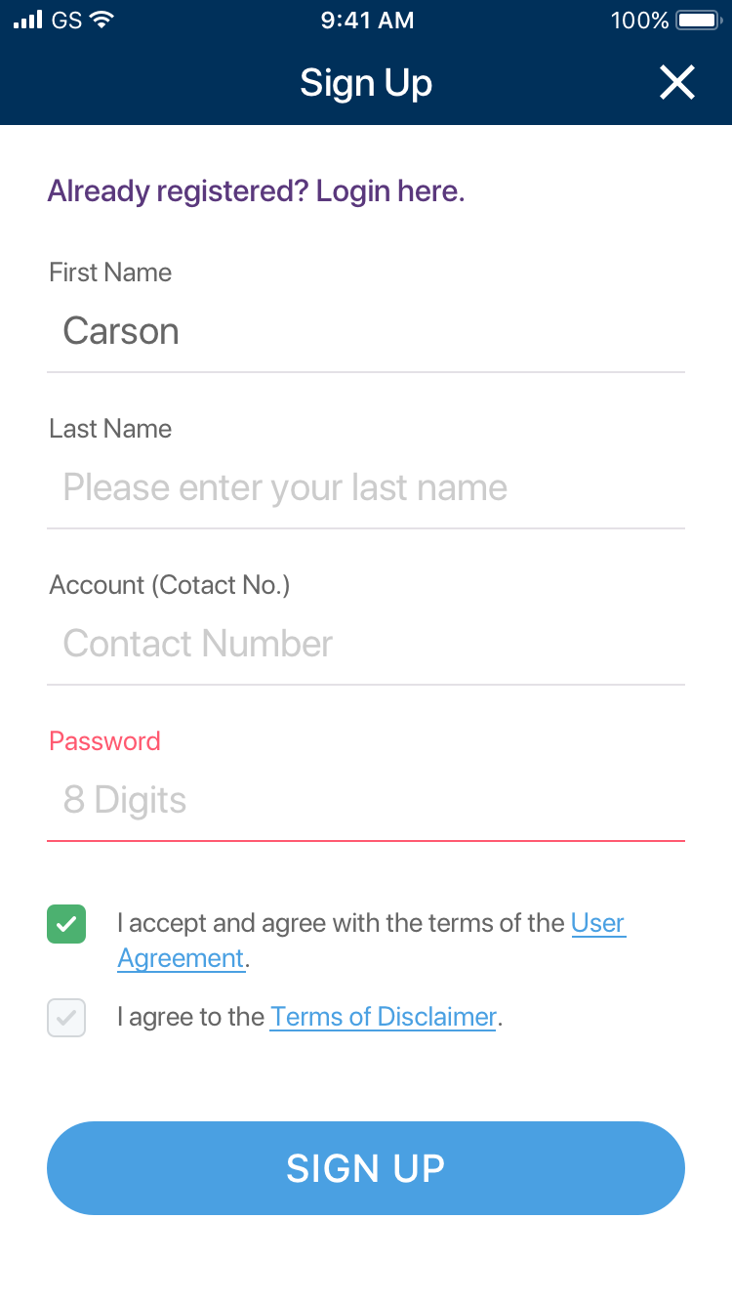Uncheck the User Agreement checkbox
Image resolution: width=732 pixels, height=1303 pixels.
(66, 924)
